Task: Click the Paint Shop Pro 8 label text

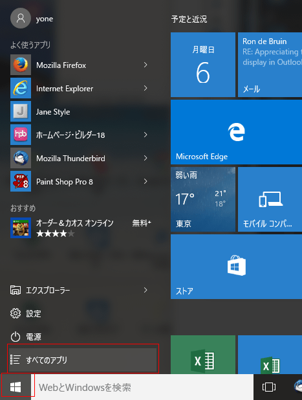Action: coord(65,182)
